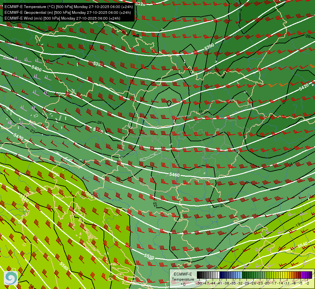Click the 5420 geopotential contour label
The image size is (315, 289).
(x=304, y=87)
